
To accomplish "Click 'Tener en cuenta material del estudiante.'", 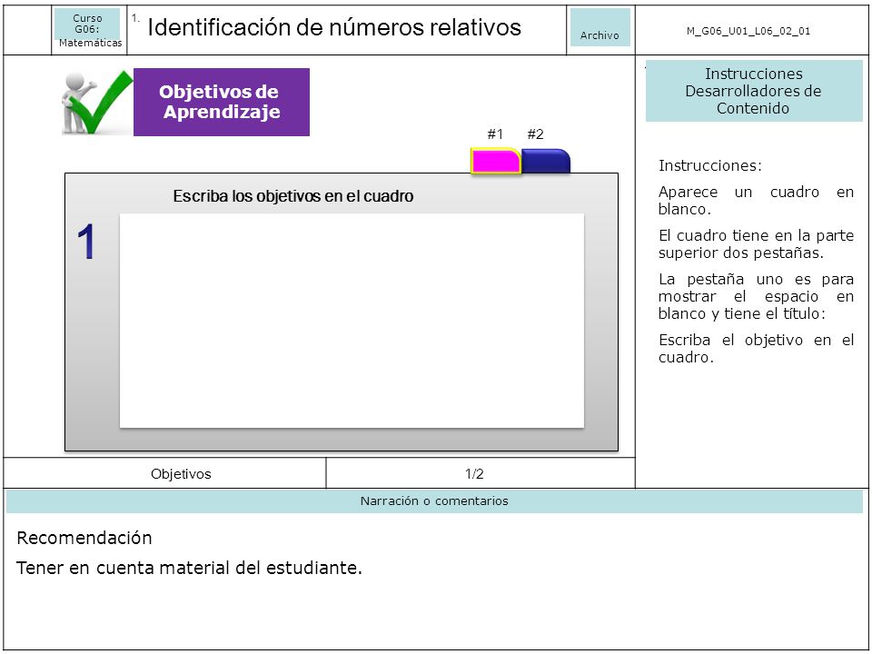I will 189,568.
